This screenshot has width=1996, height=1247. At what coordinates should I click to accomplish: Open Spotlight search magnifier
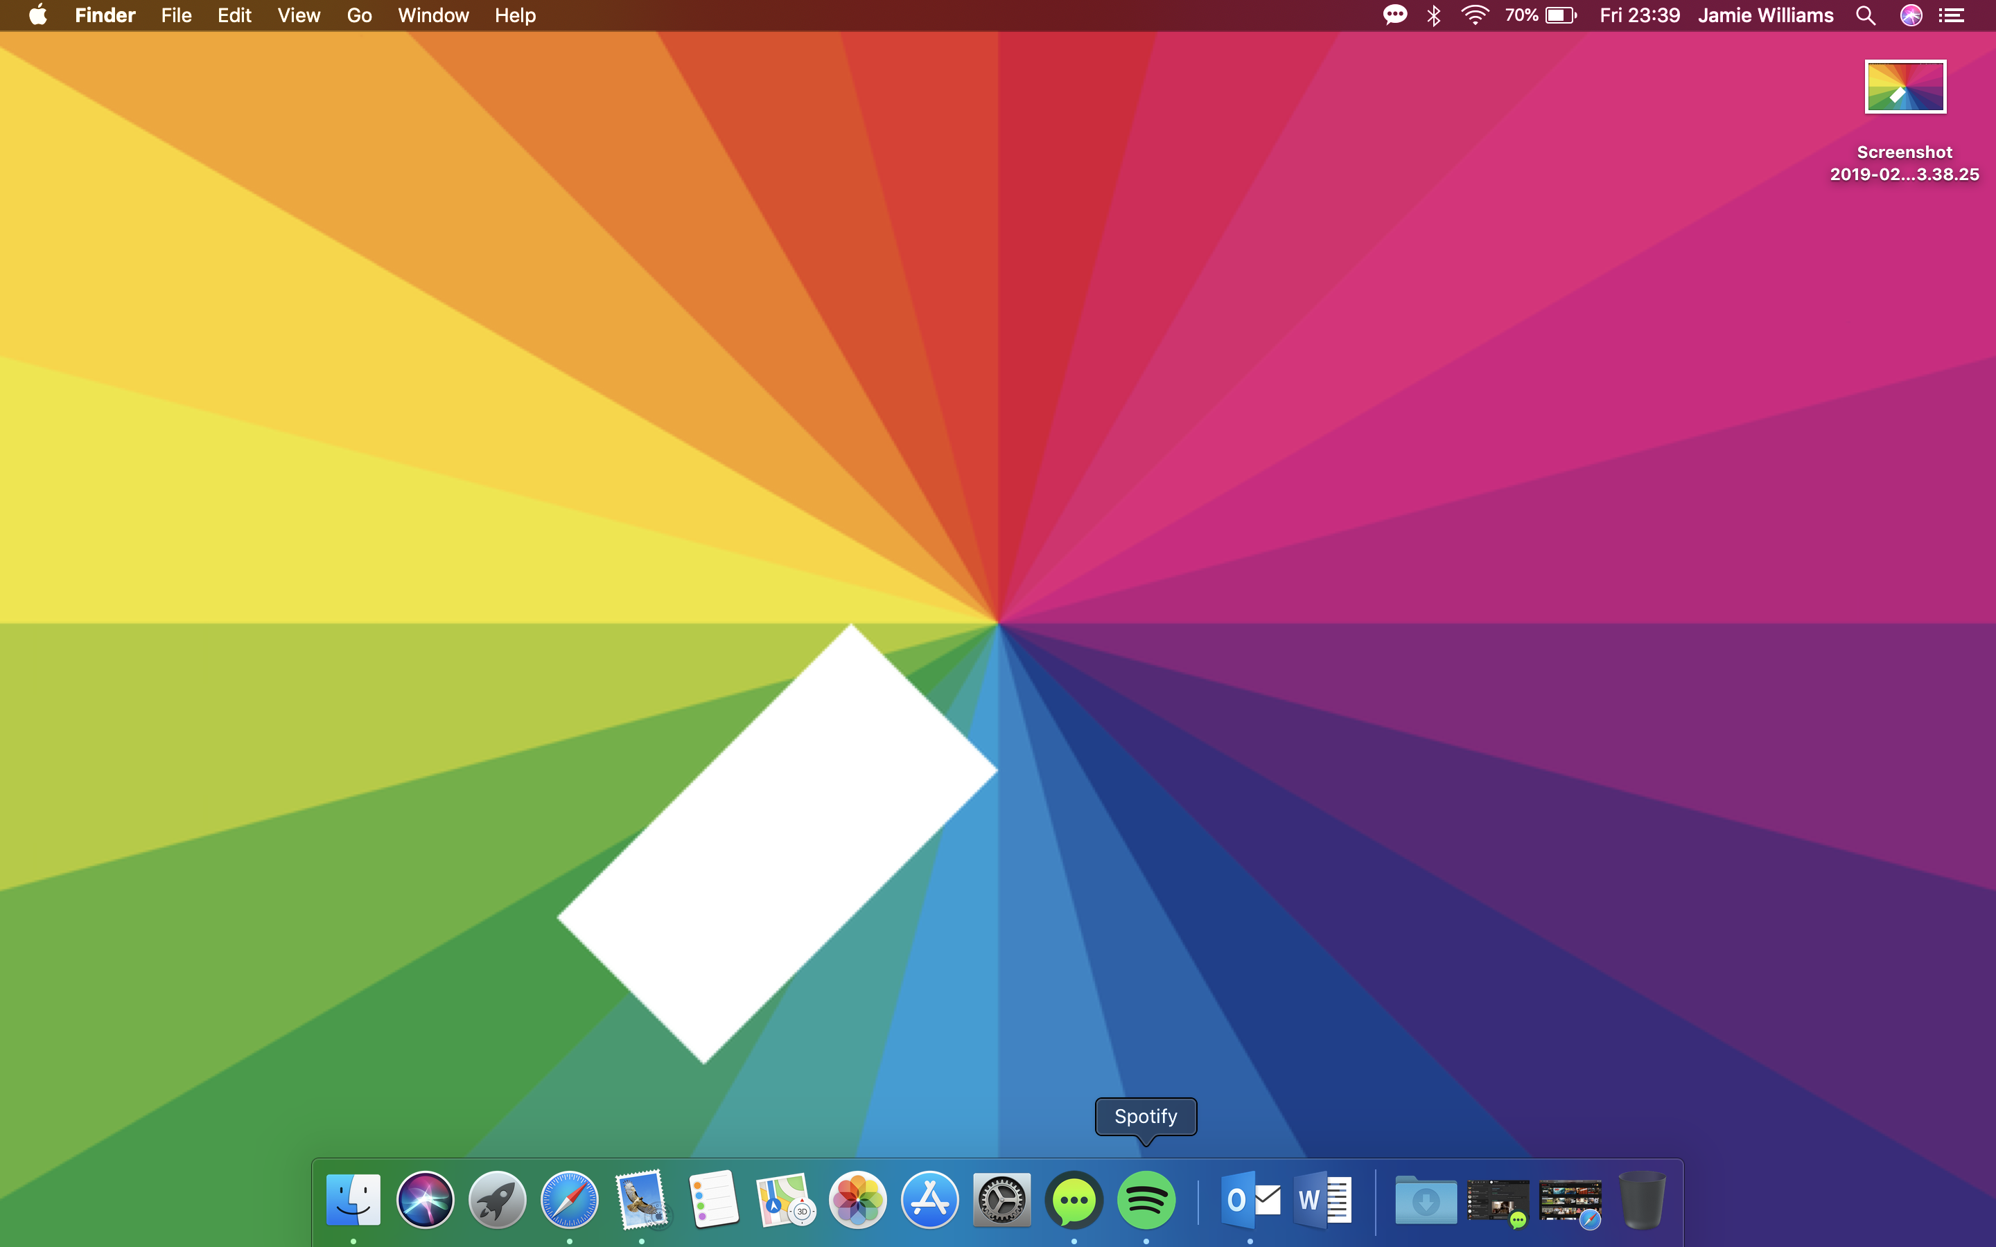pos(1866,15)
